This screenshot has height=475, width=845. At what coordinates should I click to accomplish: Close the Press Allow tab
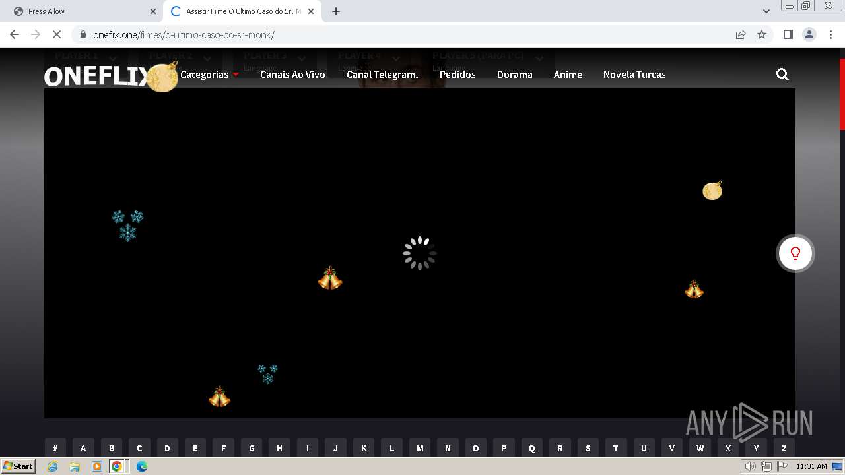(x=153, y=11)
